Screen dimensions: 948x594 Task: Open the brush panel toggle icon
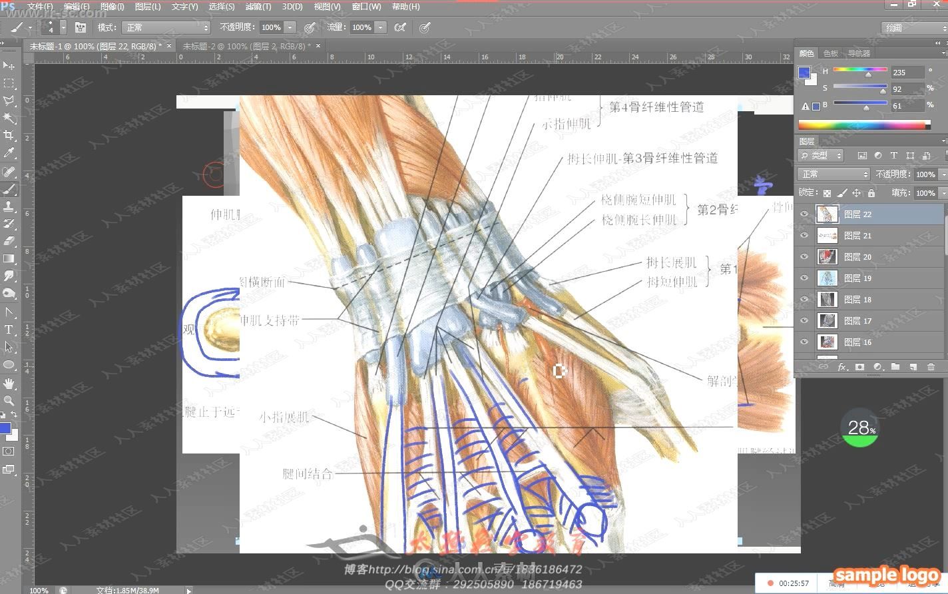point(81,27)
